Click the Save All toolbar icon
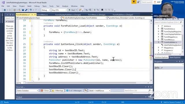Image resolution: width=185 pixels, height=104 pixels. (26, 10)
